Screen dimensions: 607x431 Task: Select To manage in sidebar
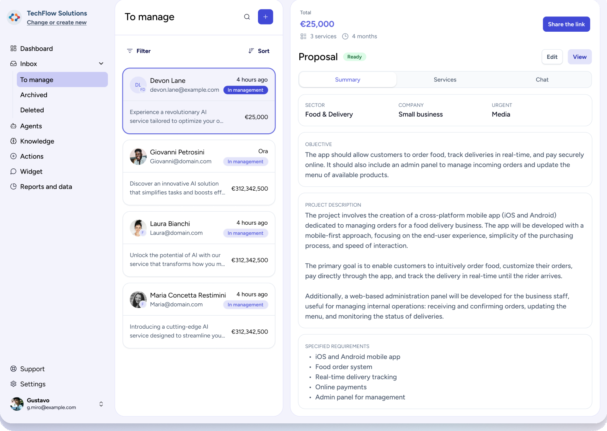(62, 79)
